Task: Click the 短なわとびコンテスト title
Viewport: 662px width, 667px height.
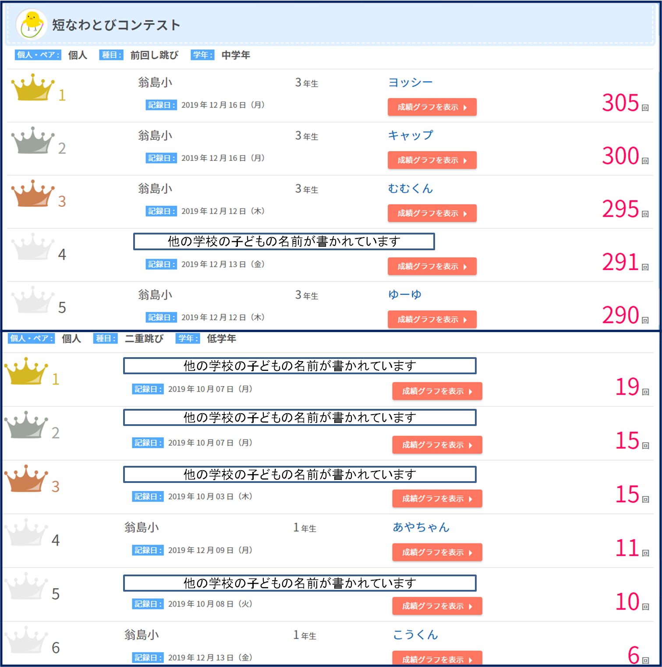Action: (x=116, y=25)
